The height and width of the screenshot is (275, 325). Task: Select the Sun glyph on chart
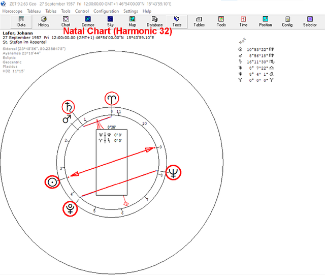coord(52,182)
